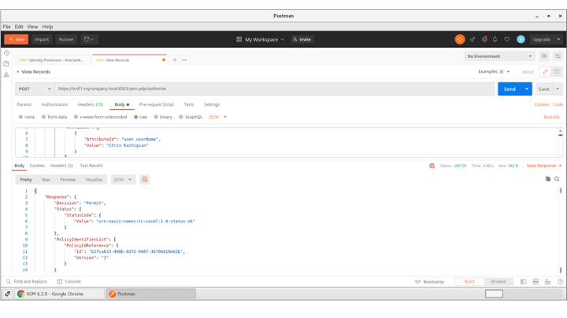Open manage environments settings icon
The height and width of the screenshot is (318, 567).
558,57
